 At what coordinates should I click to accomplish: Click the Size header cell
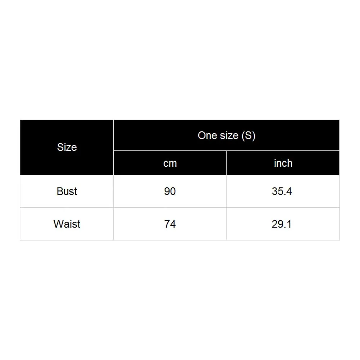[x=67, y=147]
